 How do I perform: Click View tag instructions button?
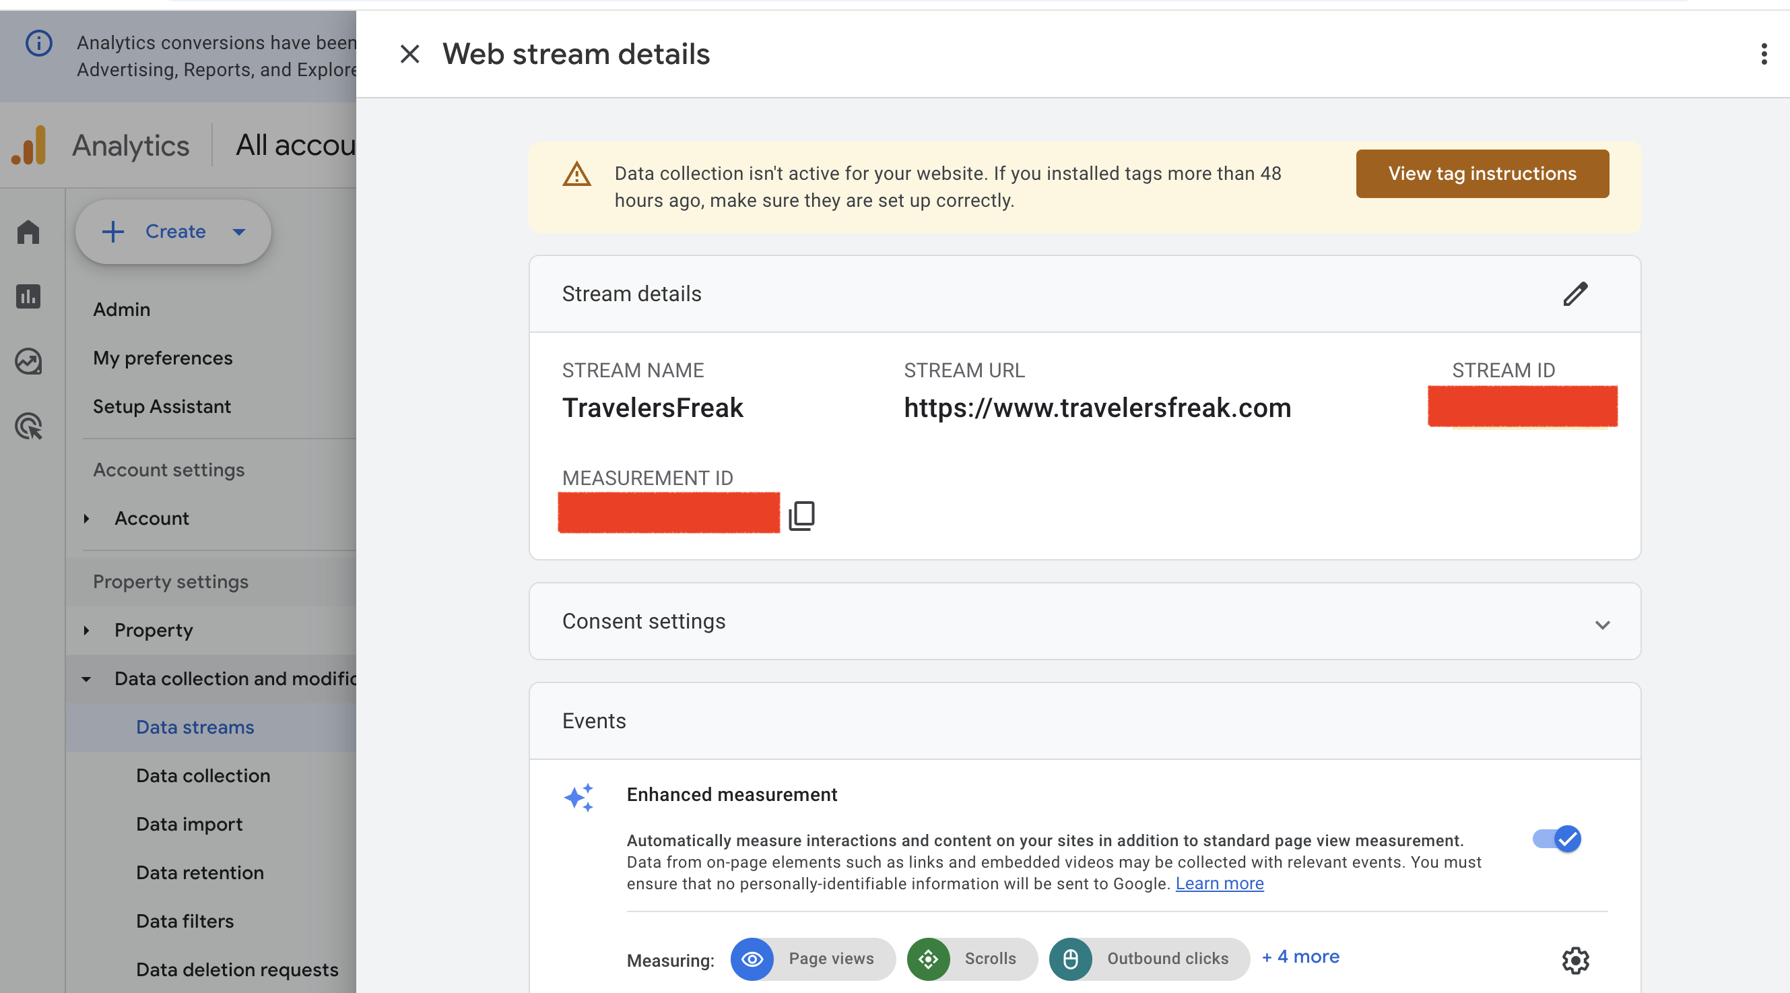(x=1482, y=174)
